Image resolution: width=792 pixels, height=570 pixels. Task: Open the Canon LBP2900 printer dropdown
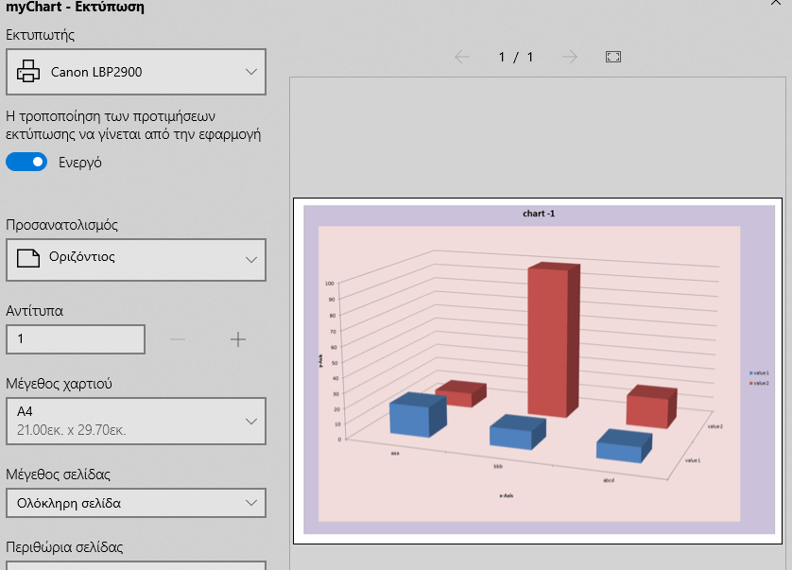click(136, 72)
